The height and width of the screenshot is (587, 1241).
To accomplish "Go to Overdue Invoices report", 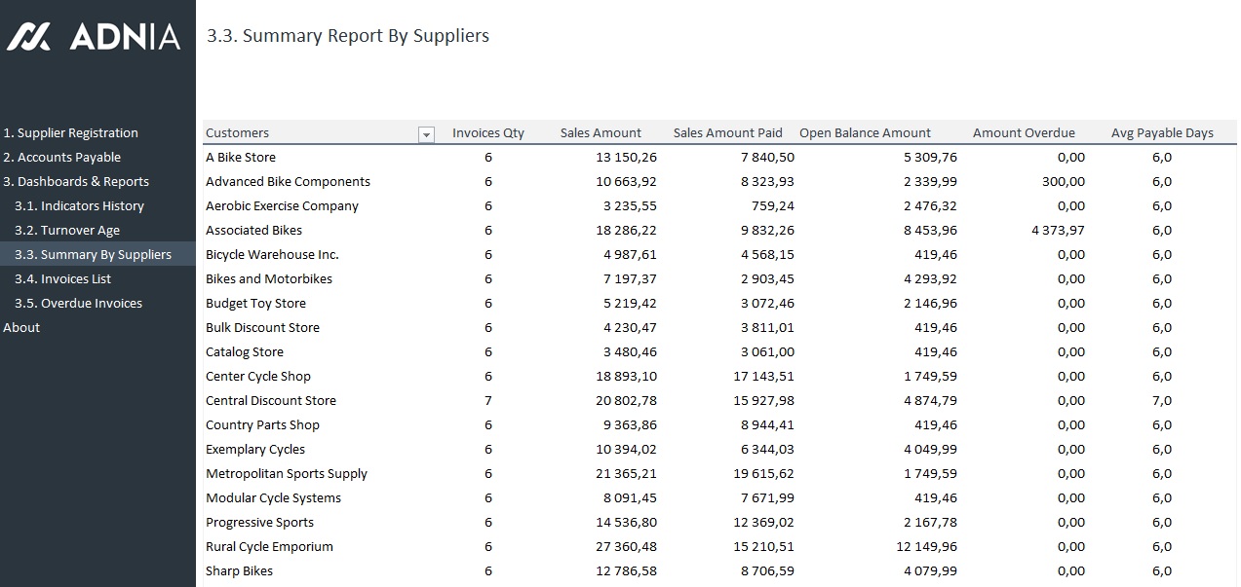I will point(78,304).
